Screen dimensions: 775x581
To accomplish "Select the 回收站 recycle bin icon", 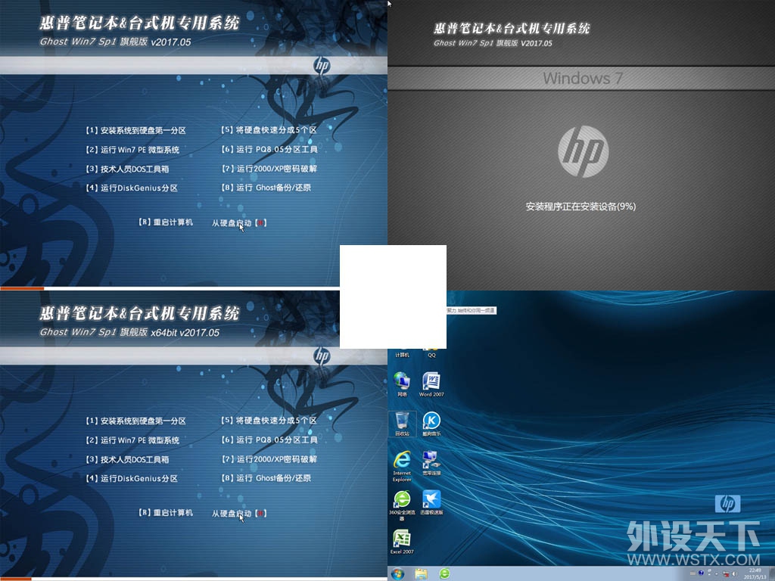I will point(402,424).
